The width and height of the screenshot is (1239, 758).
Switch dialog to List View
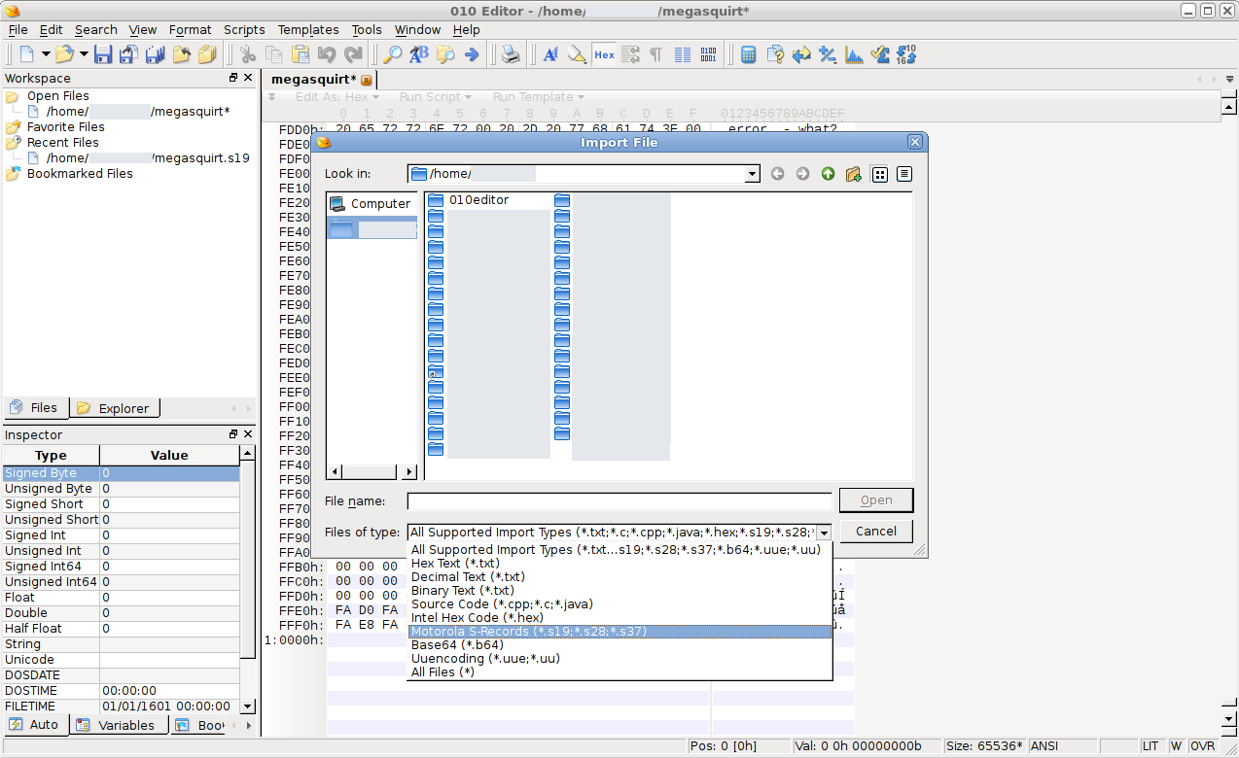(x=880, y=174)
